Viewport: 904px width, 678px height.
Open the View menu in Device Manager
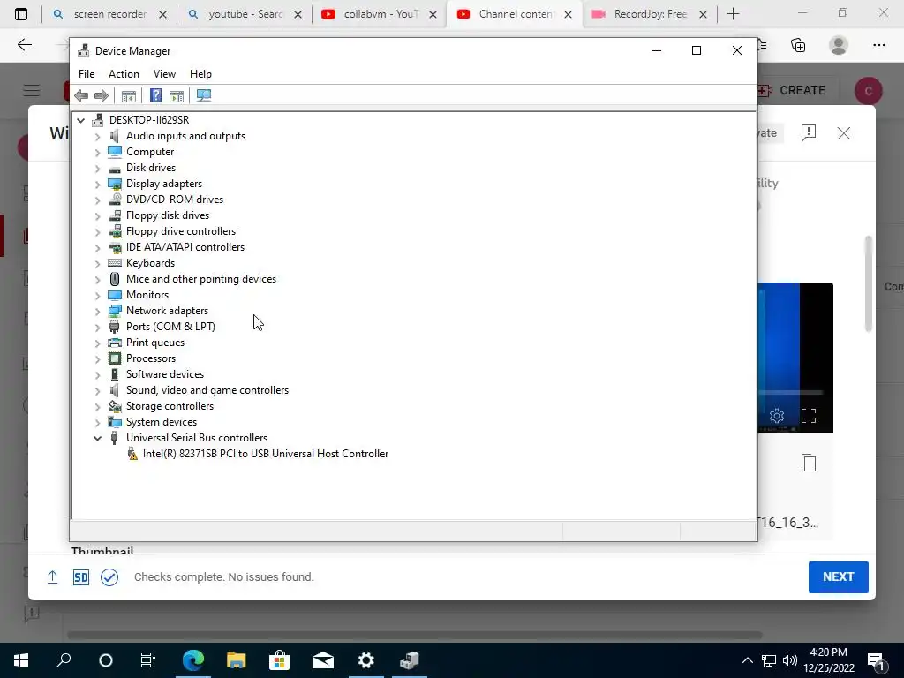164,74
